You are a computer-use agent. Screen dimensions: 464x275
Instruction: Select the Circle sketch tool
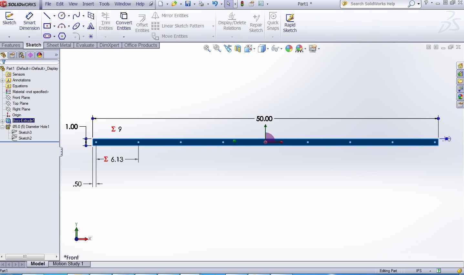pos(62,16)
